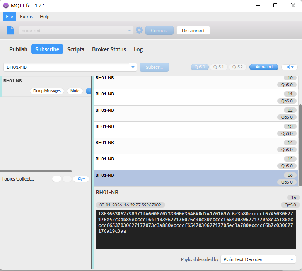Toggle Autoscroll for messages
This screenshot has height=271, width=302.
[264, 67]
